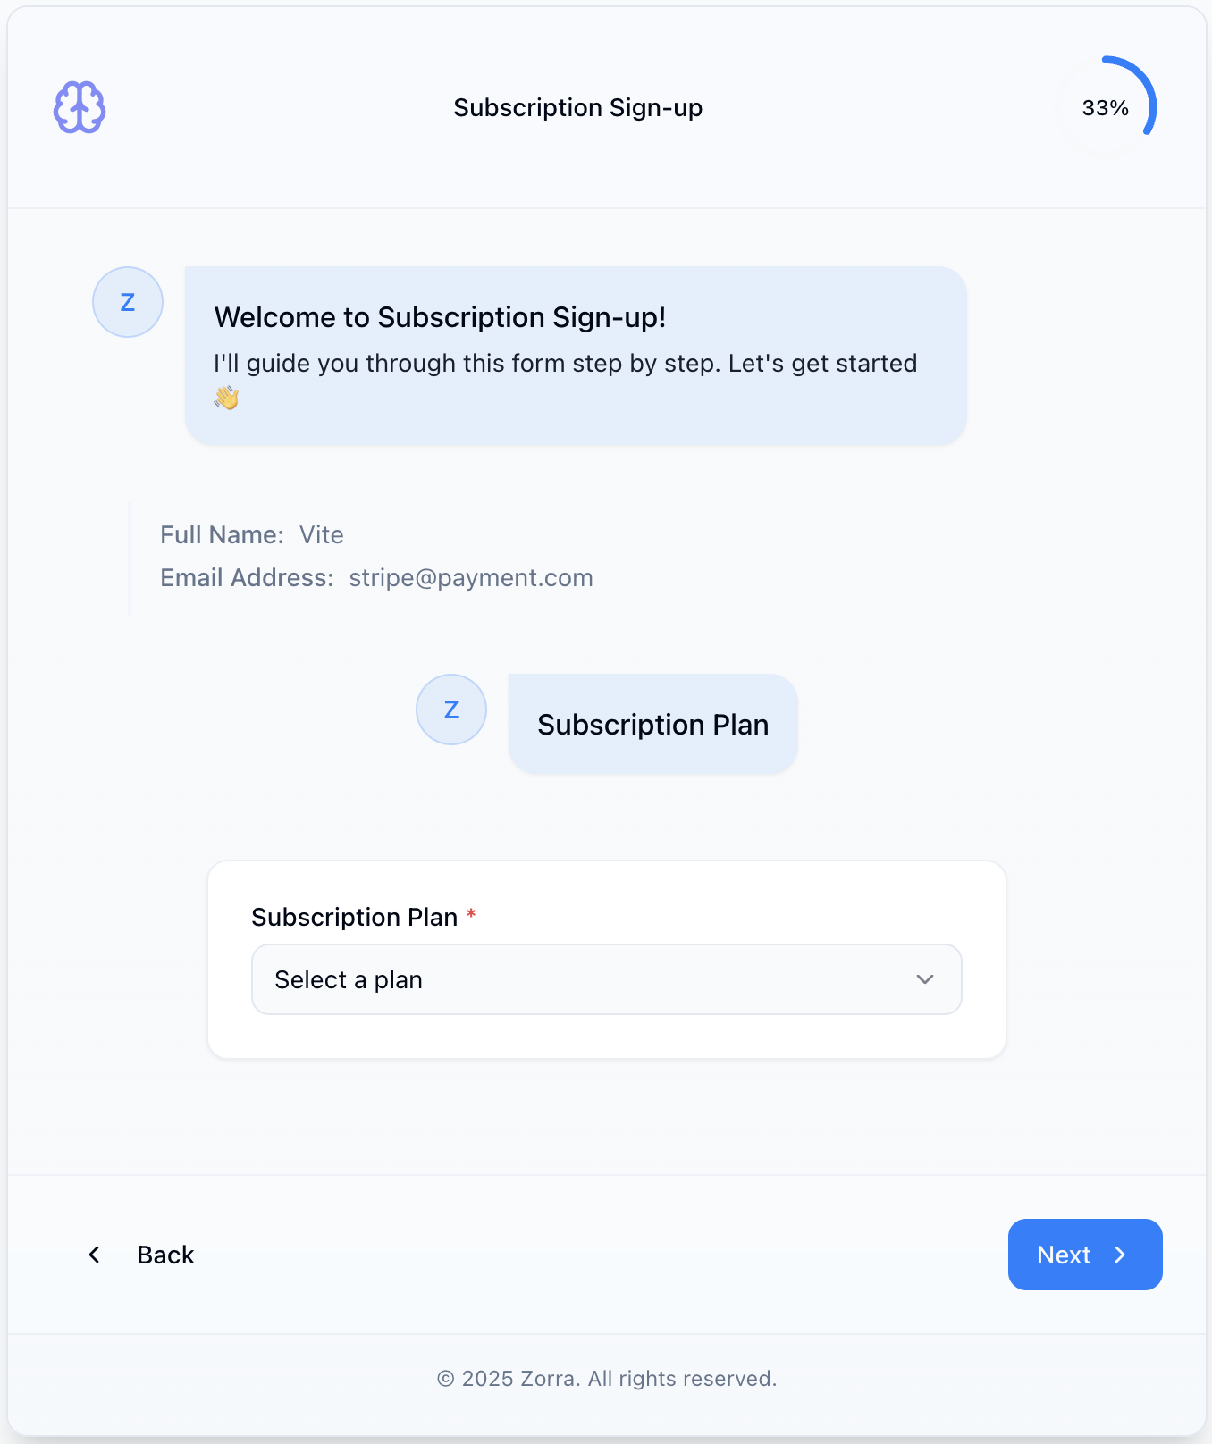Screen dimensions: 1212x1444
Task: Click the Z avatar beside the welcome message
Action: 128,302
